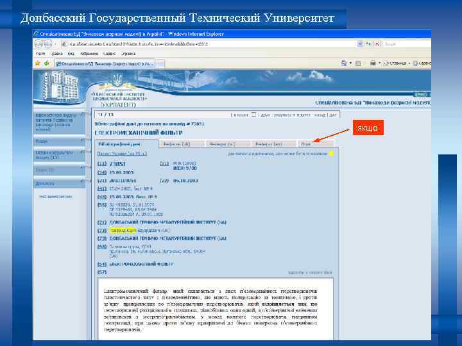Click the (71) applicant code link
462x346 pixels.
tap(101, 222)
